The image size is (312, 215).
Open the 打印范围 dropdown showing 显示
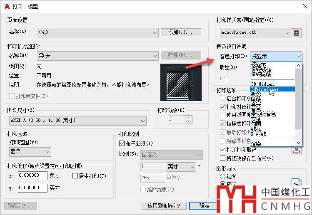[30, 152]
